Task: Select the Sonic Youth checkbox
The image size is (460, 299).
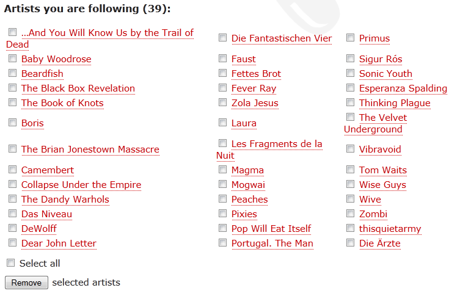Action: (350, 73)
